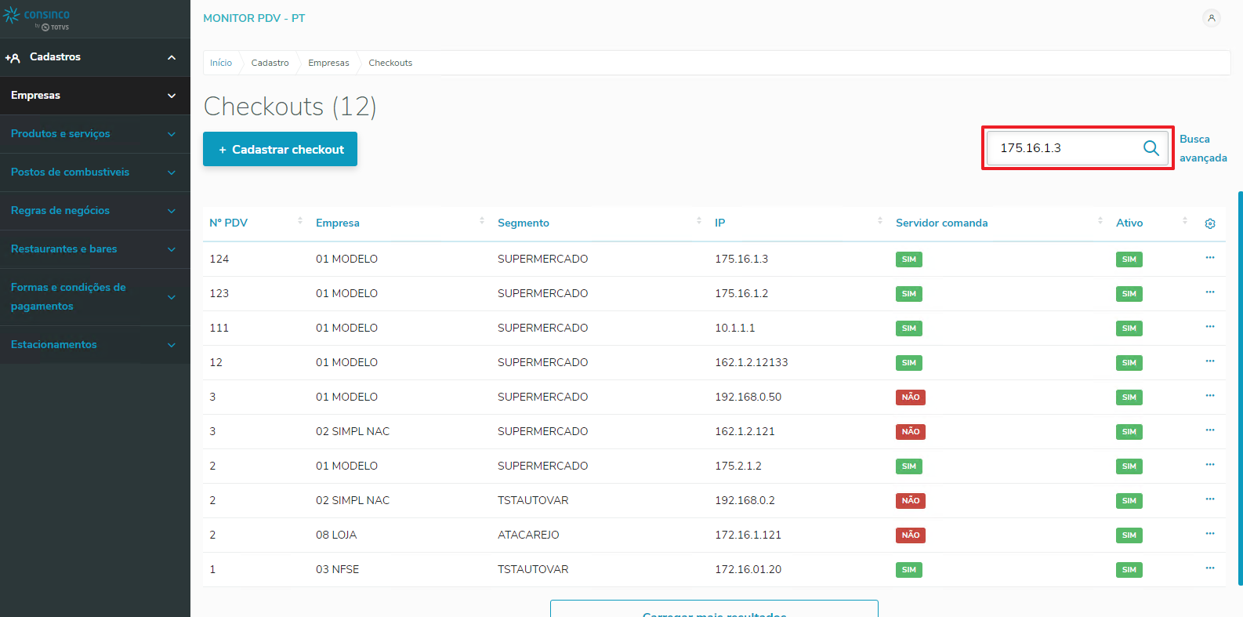Go to Início breadcrumb

[221, 63]
